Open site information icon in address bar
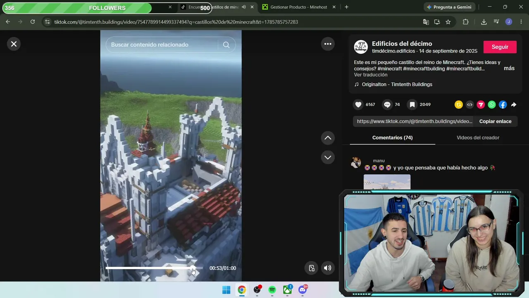This screenshot has height=298, width=529. point(47,22)
